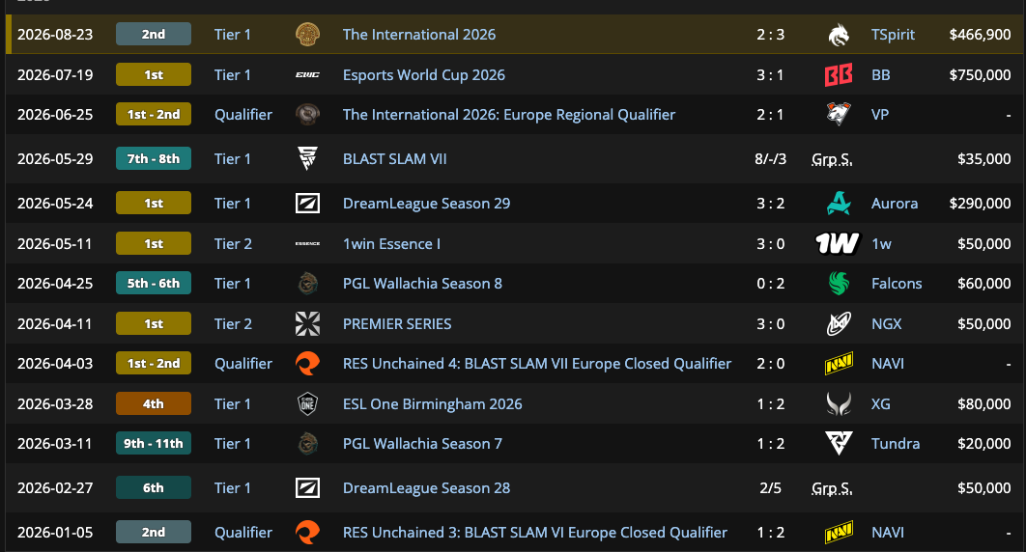Open Esports World Cup 2026 link
The image size is (1026, 552).
[x=424, y=75]
